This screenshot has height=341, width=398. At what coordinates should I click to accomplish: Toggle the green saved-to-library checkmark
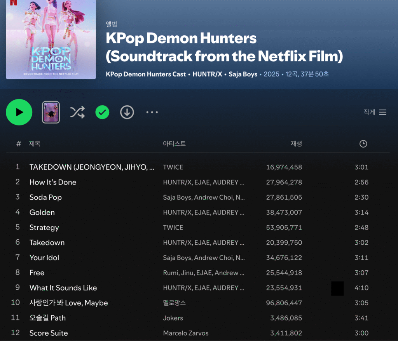tap(102, 112)
